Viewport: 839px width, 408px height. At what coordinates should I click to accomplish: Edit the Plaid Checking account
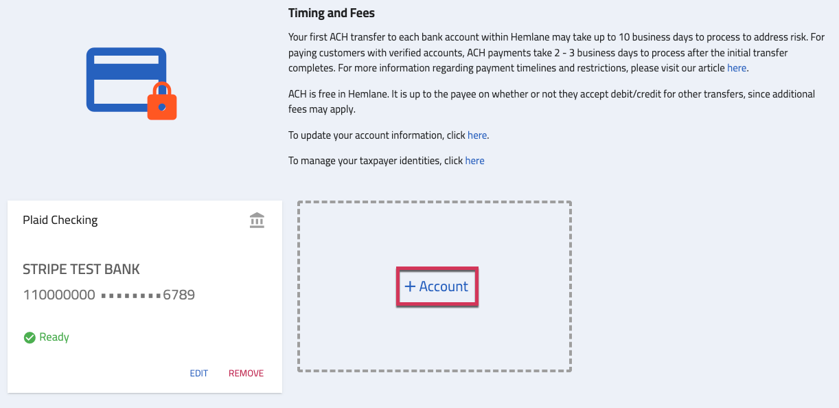[x=199, y=374]
